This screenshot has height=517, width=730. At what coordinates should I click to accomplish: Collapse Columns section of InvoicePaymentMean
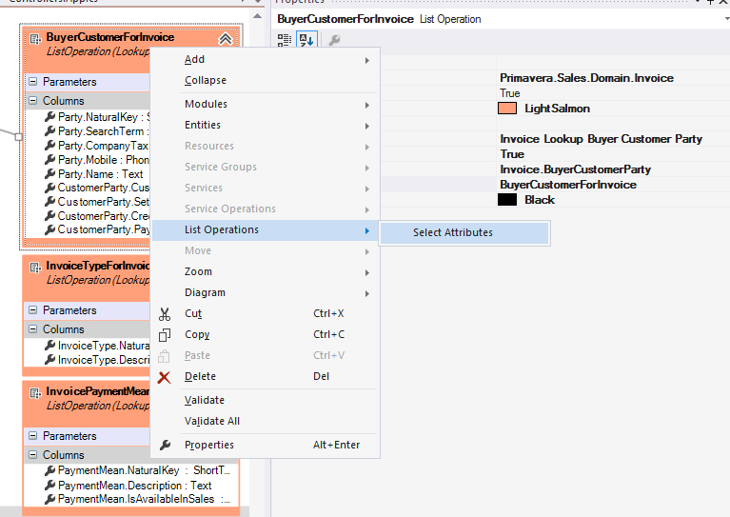click(32, 454)
